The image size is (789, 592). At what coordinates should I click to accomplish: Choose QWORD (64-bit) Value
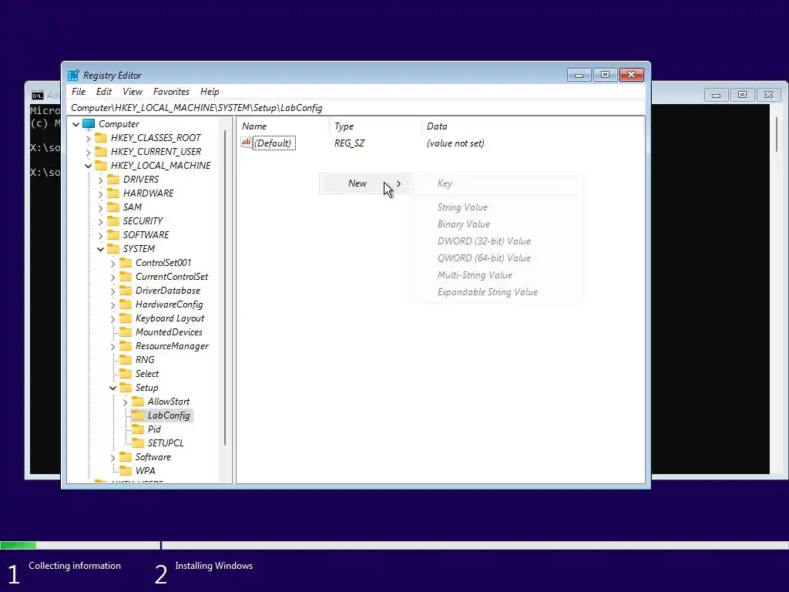coord(495,258)
